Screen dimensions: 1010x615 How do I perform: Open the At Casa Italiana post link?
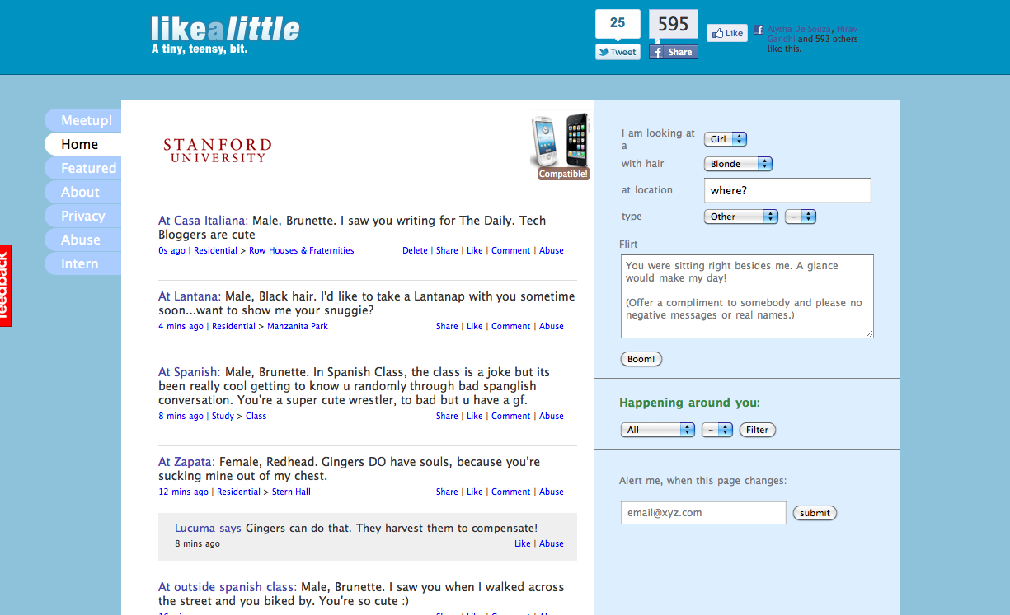203,221
